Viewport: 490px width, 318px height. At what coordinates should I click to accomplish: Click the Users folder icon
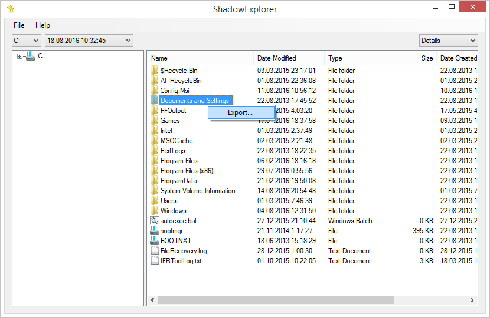(x=154, y=200)
